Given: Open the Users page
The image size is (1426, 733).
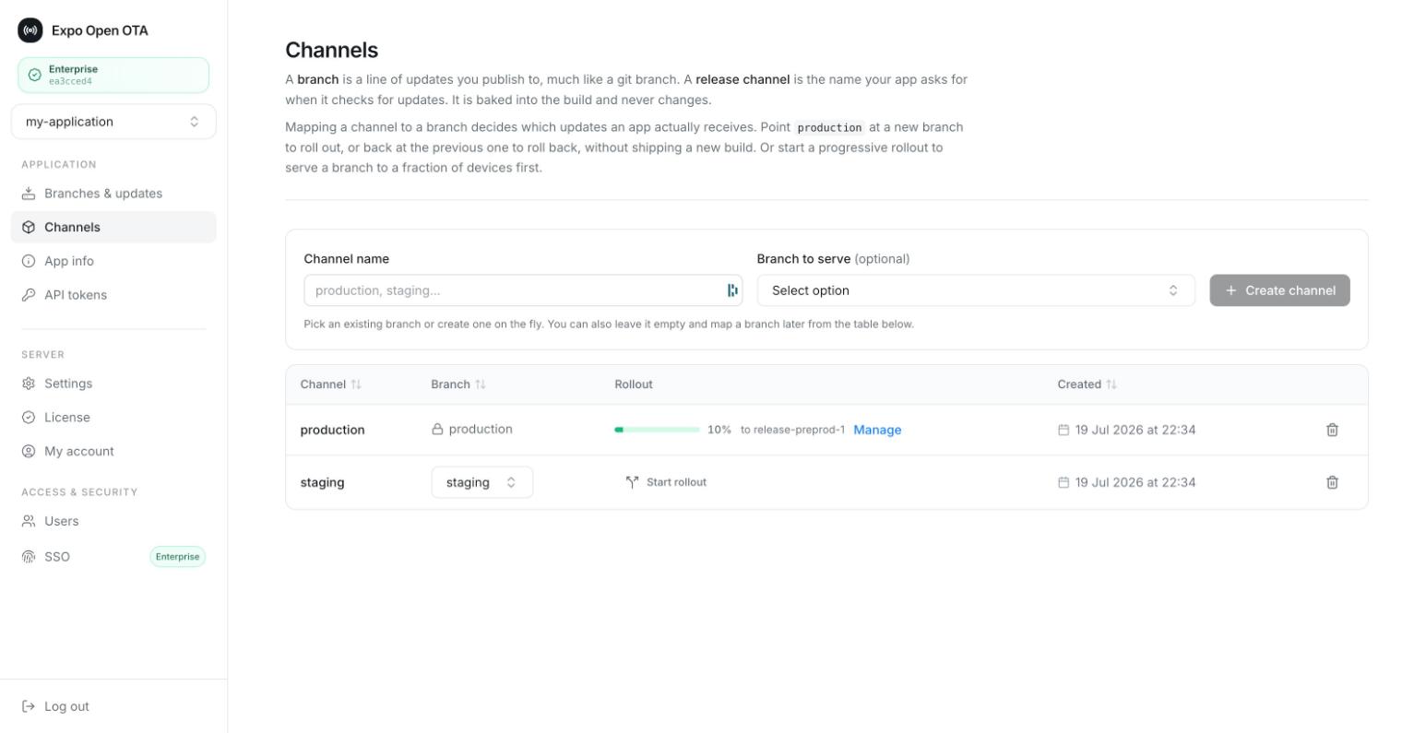Looking at the screenshot, I should tap(113, 521).
